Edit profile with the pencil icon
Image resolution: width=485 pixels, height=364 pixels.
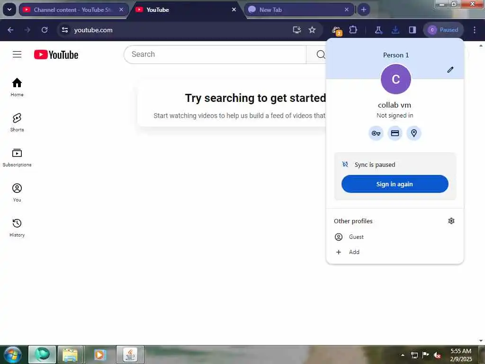click(x=450, y=70)
